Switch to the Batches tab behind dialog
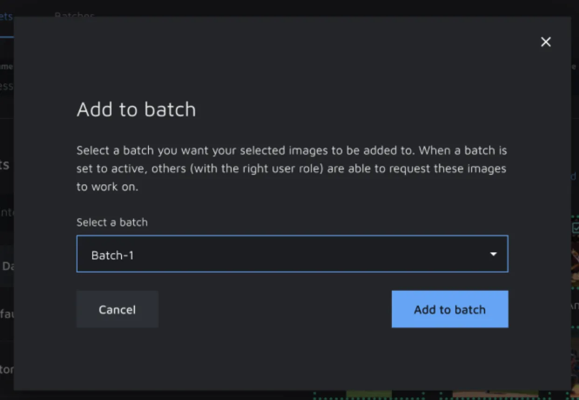This screenshot has height=400, width=579. (x=75, y=14)
